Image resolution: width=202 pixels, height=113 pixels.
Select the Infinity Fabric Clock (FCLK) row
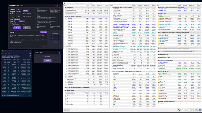point(133,46)
